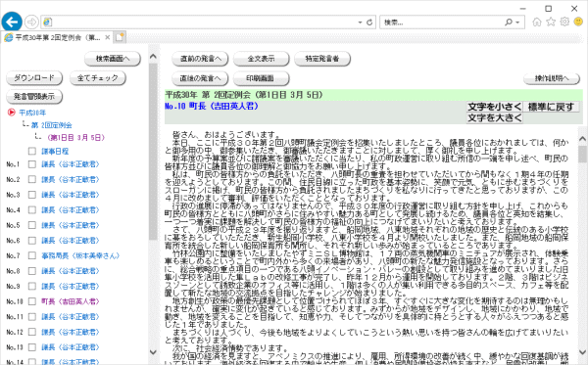
Task: Check the No.2 議長 checkbox
Action: pyautogui.click(x=32, y=180)
